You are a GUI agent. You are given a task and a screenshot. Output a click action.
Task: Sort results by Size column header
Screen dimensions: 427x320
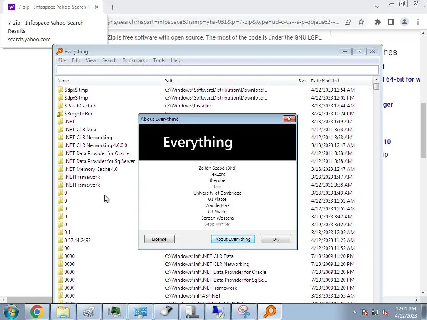(x=289, y=81)
